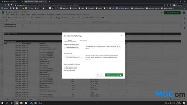This screenshot has height=105, width=187.
Task: Open the zoom percentage dropdown
Action: click(16, 17)
